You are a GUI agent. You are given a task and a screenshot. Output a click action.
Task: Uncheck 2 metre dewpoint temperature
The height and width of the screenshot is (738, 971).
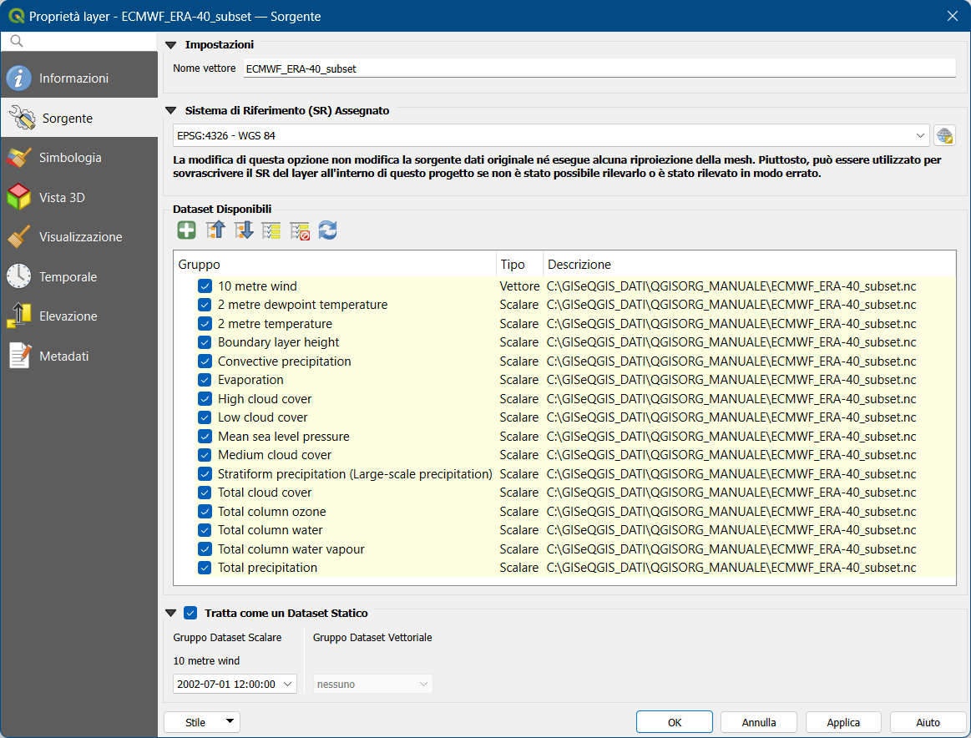coord(205,305)
